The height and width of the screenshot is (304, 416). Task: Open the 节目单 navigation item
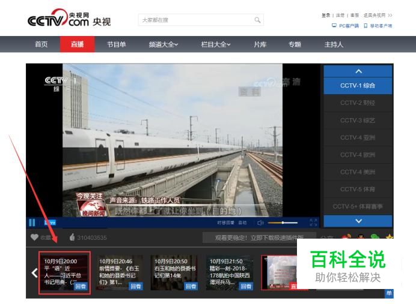pyautogui.click(x=116, y=44)
